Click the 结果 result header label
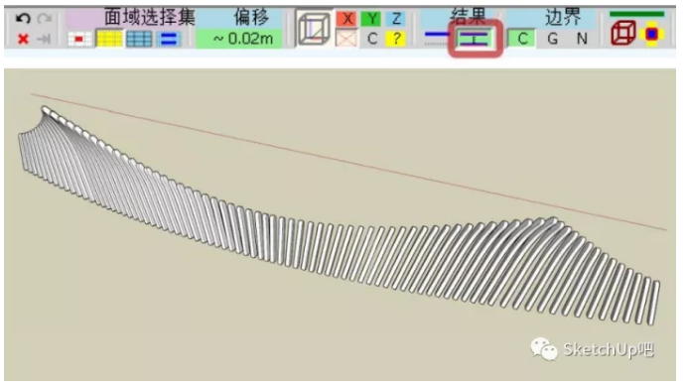The image size is (687, 388). 468,17
